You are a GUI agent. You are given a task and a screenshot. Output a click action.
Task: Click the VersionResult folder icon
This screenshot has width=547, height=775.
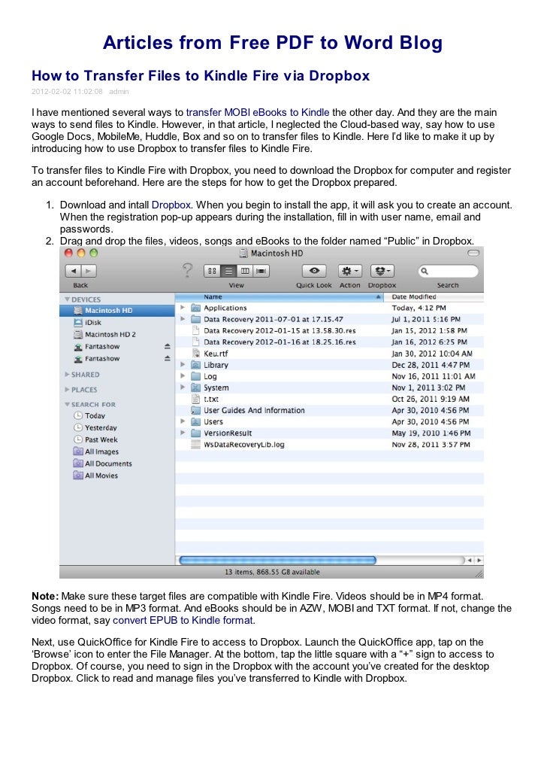click(x=195, y=433)
